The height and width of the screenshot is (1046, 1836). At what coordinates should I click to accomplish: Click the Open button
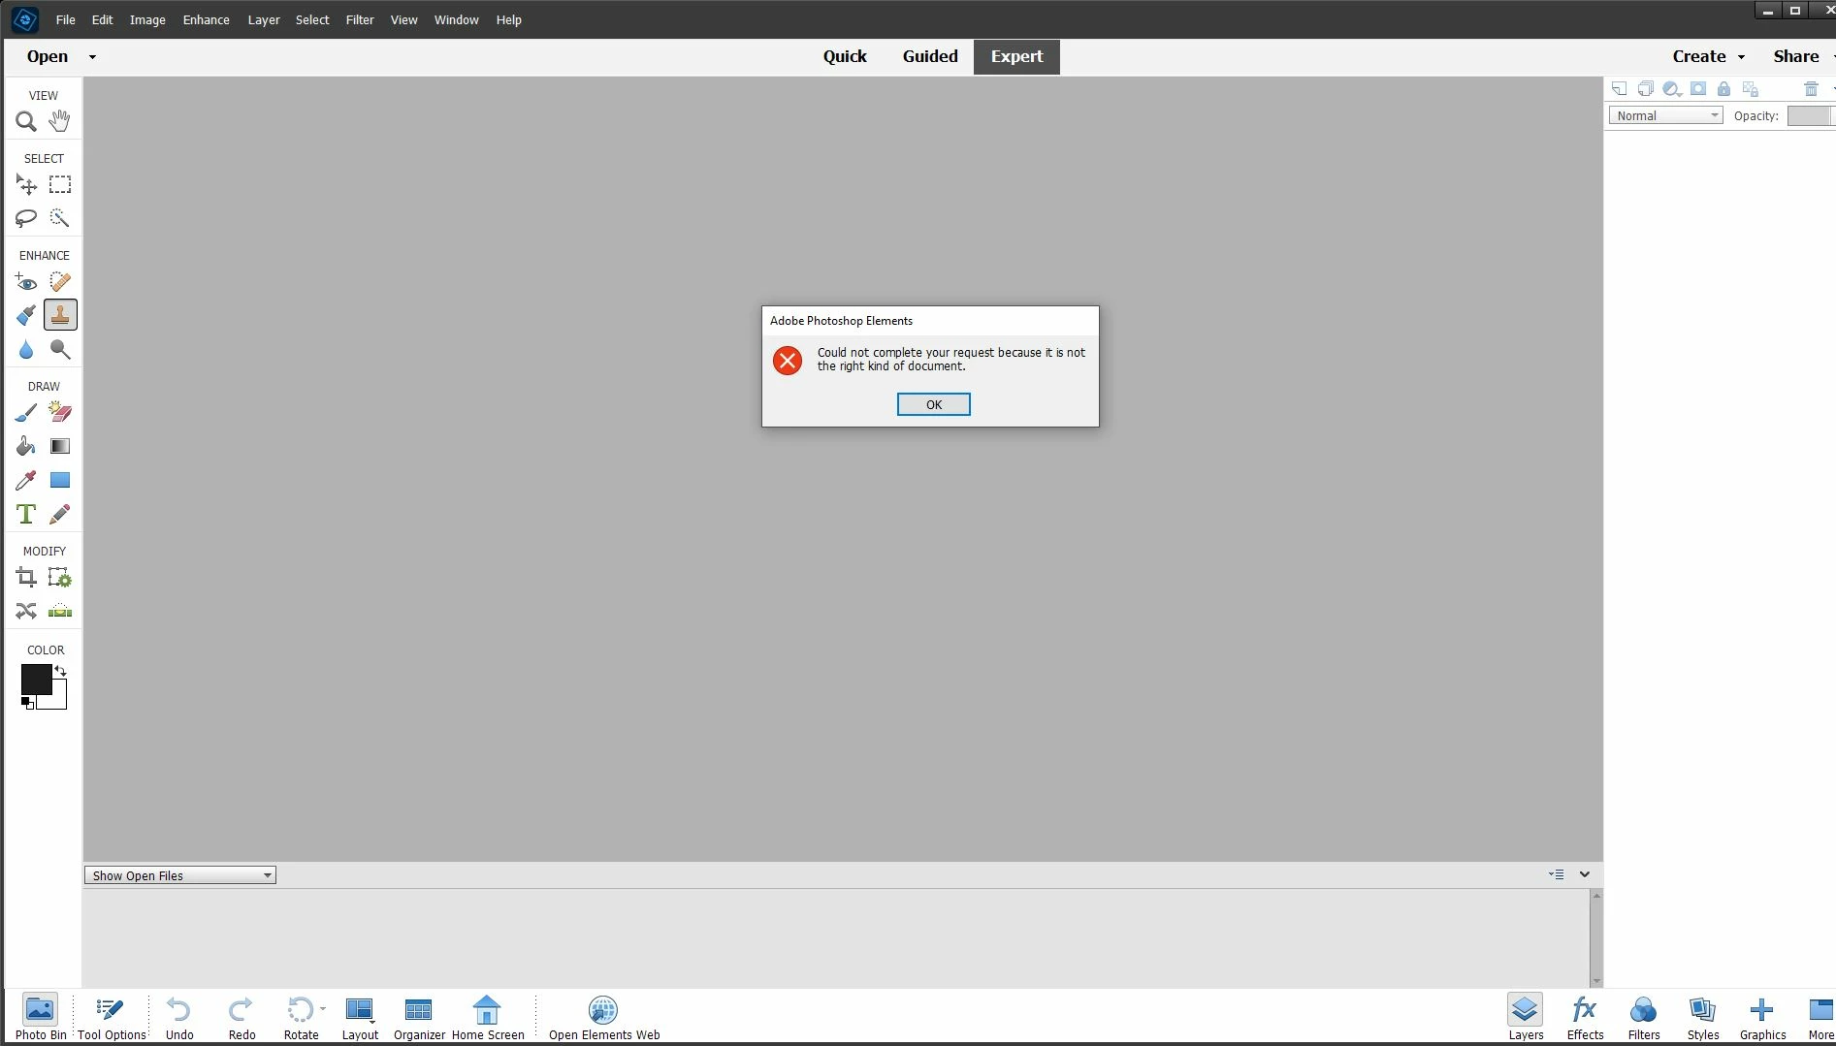[x=48, y=56]
